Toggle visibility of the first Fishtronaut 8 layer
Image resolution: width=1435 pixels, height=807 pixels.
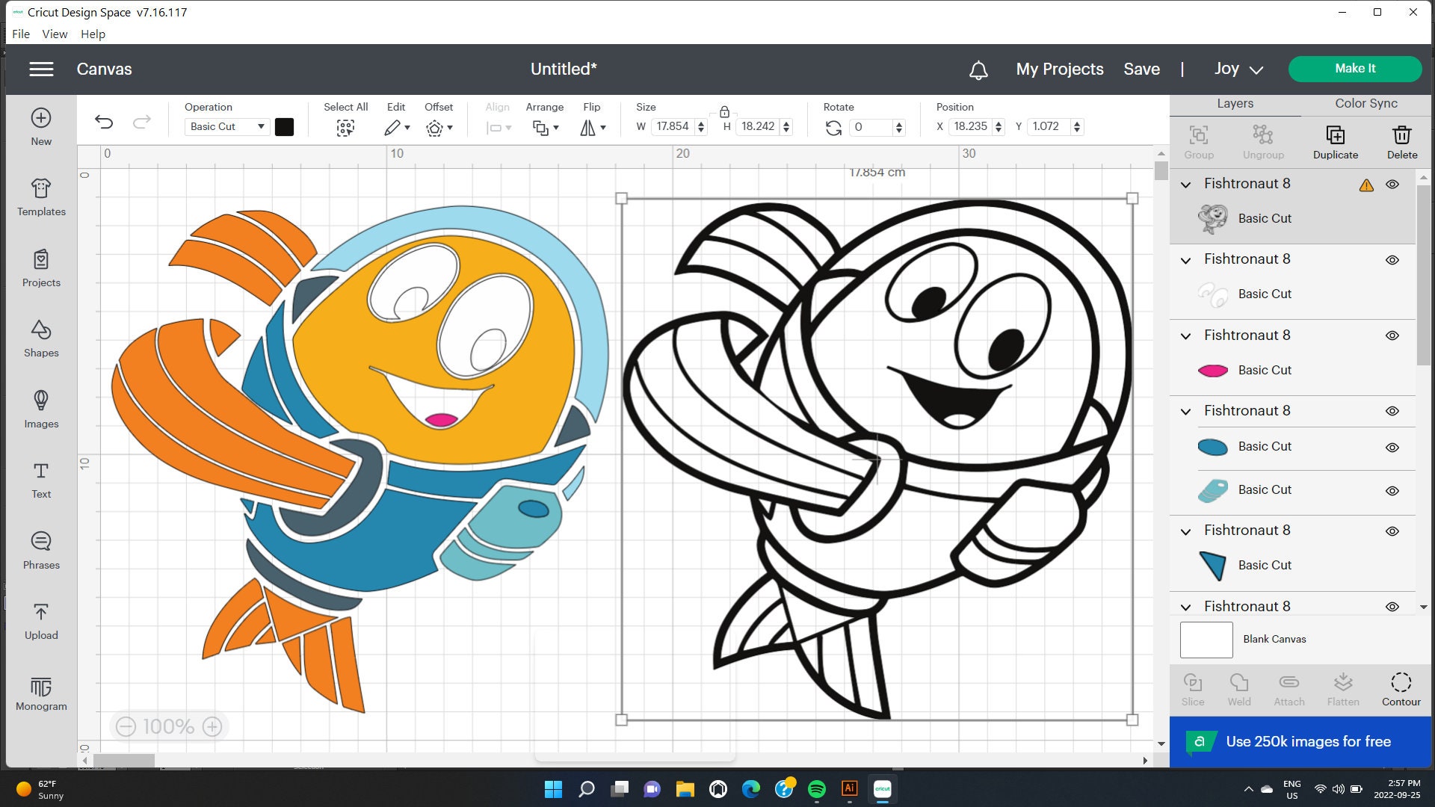point(1392,184)
